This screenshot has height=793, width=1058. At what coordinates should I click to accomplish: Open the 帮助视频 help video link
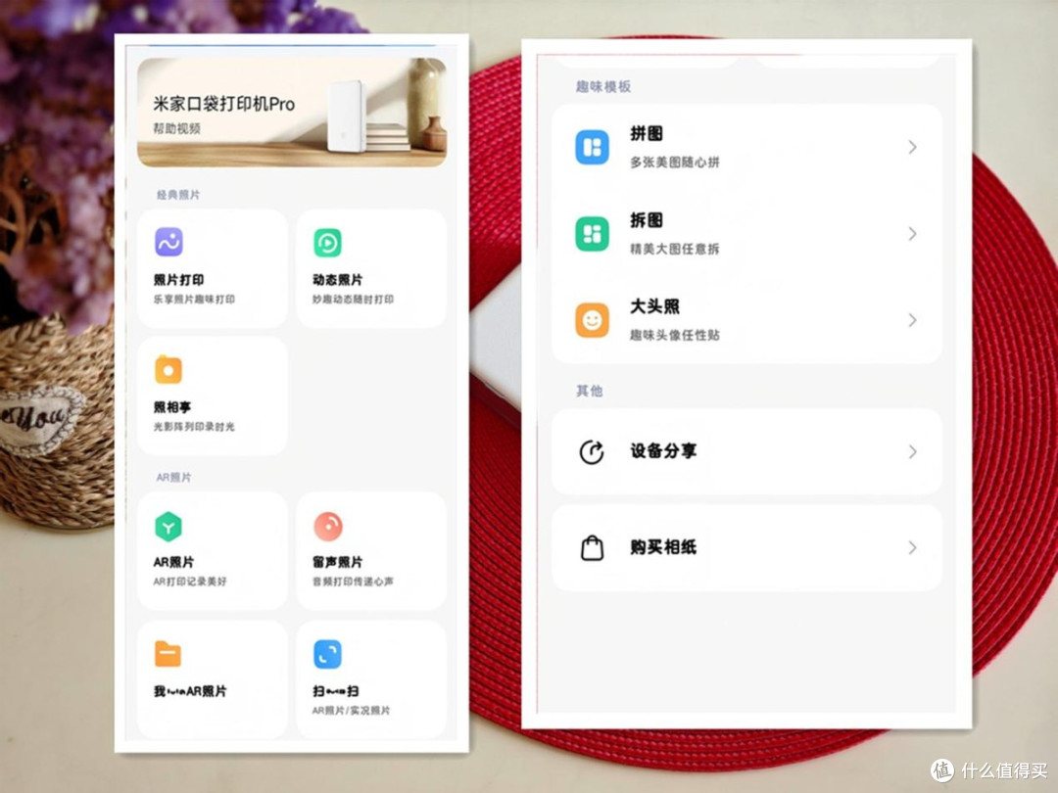[176, 129]
